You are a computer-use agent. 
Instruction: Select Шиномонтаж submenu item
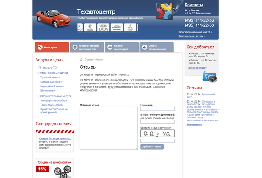tap(47, 91)
